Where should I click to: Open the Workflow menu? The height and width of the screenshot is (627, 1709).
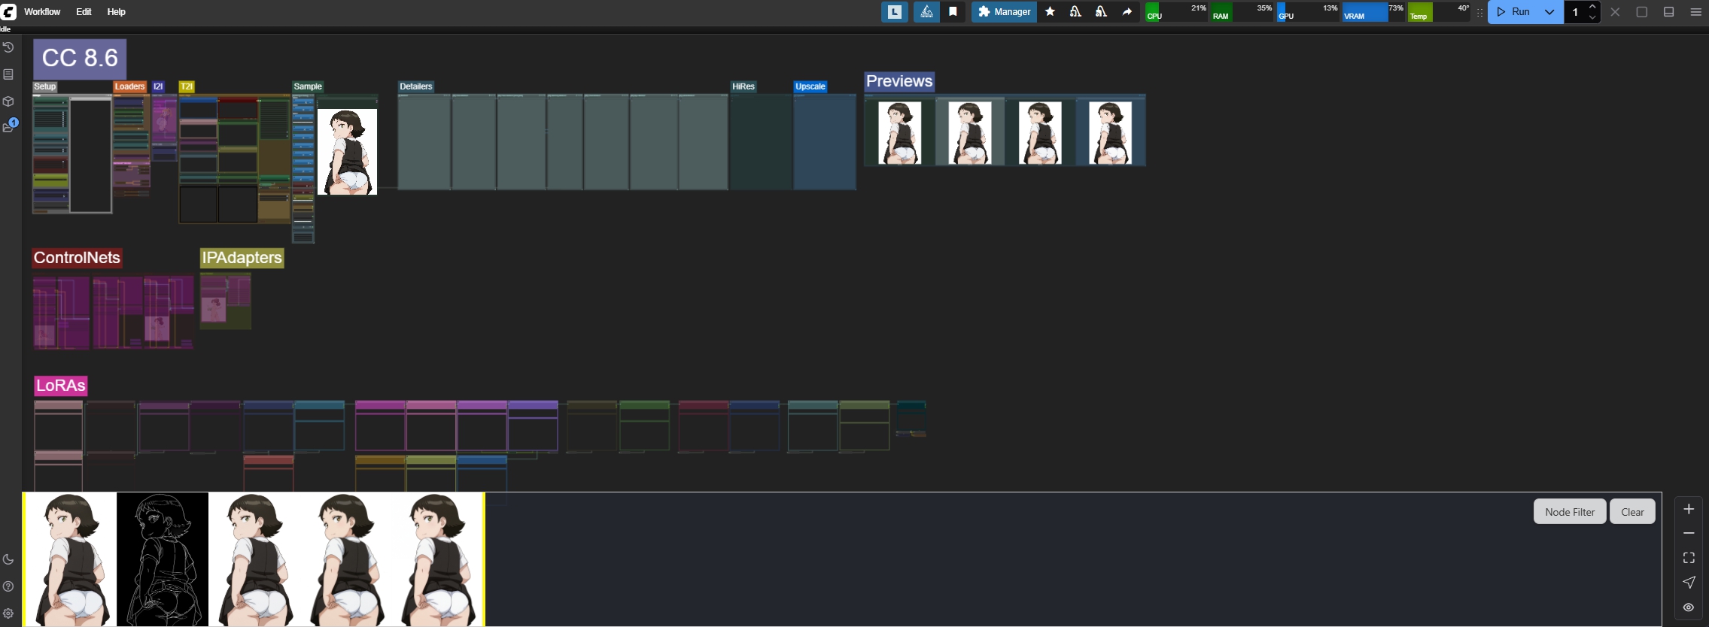click(x=42, y=12)
